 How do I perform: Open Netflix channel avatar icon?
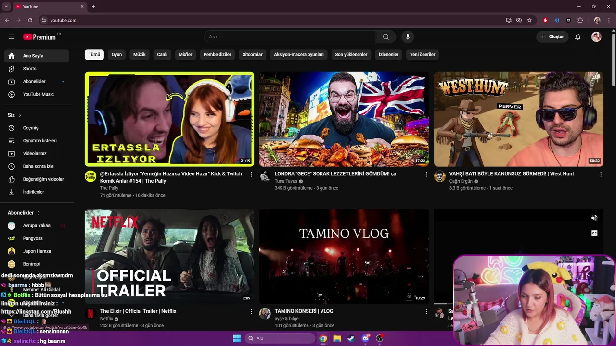[x=90, y=314]
